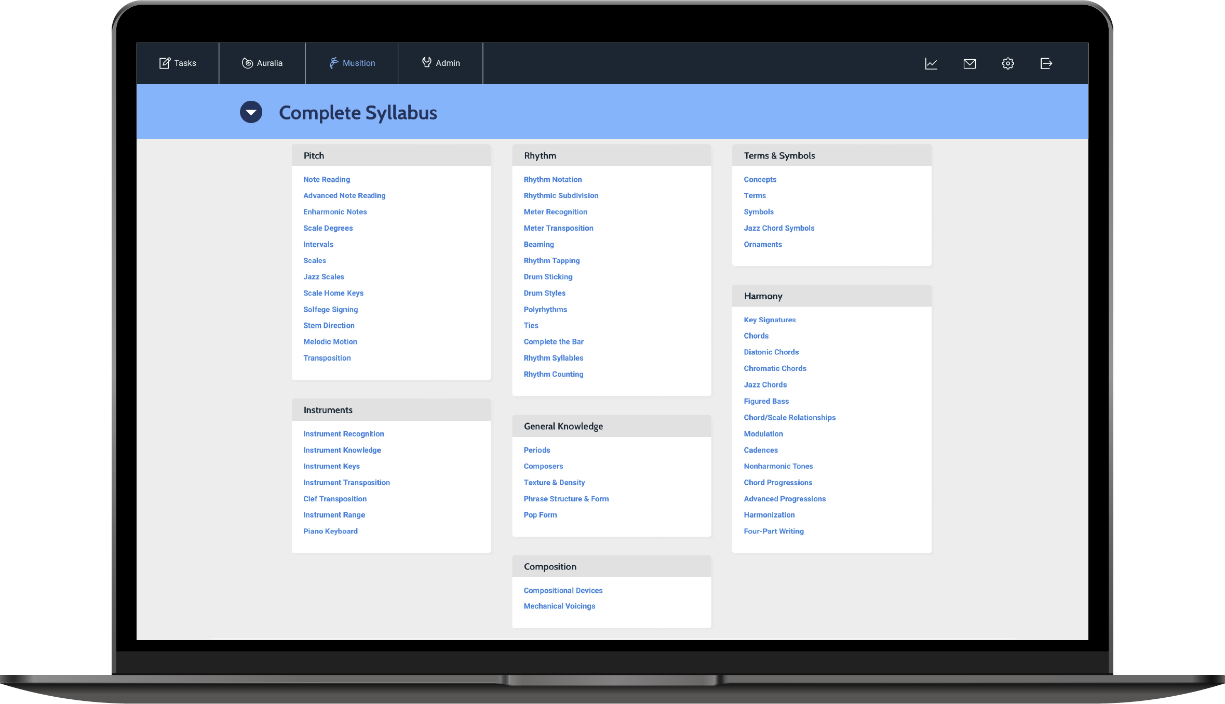This screenshot has width=1225, height=704.
Task: Open the Note Reading topic
Action: click(x=327, y=179)
